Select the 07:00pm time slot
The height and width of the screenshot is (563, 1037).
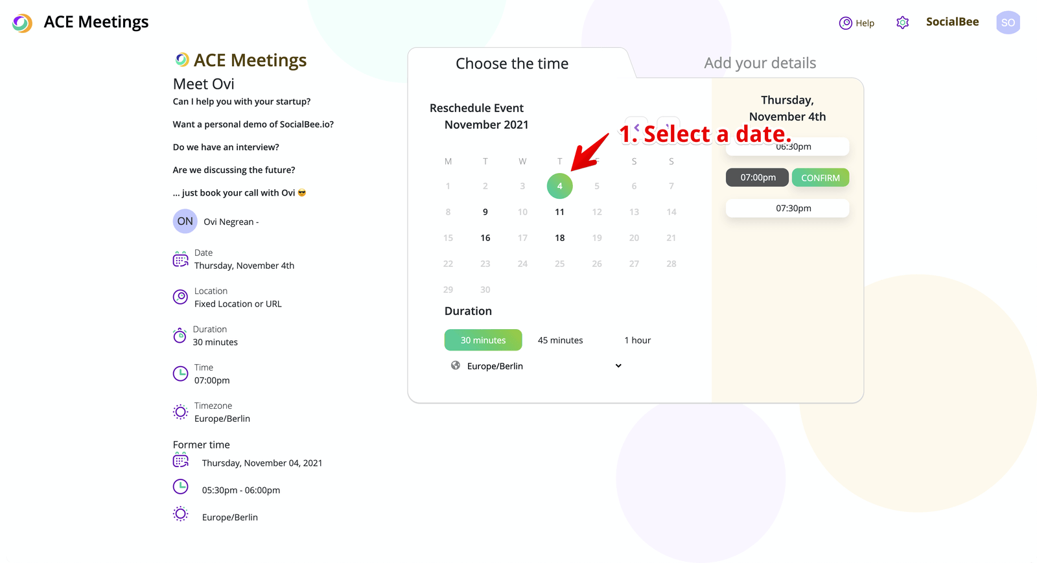(757, 178)
